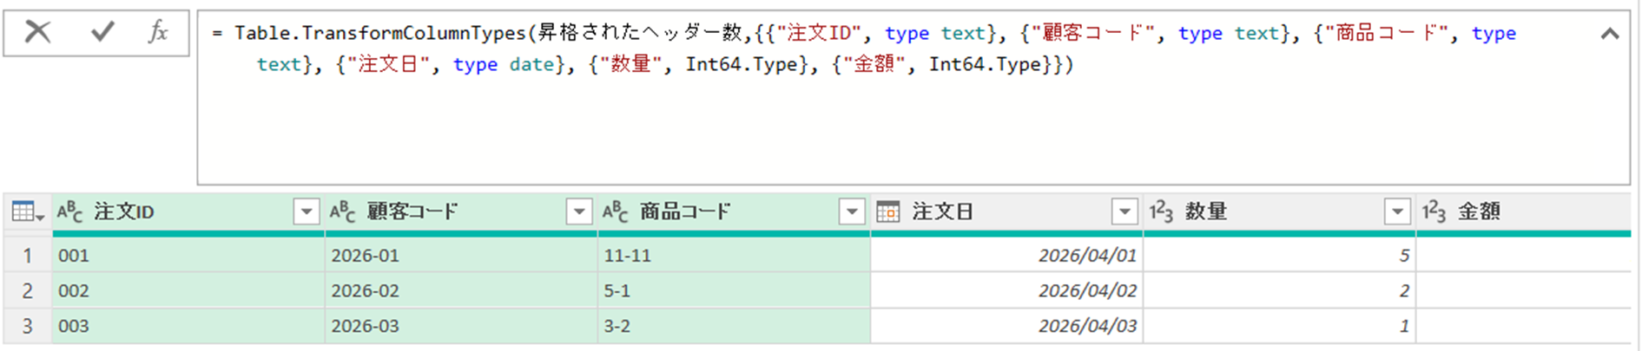The width and height of the screenshot is (1642, 351).
Task: Collapse the formula bar with chevron
Action: point(1609,34)
